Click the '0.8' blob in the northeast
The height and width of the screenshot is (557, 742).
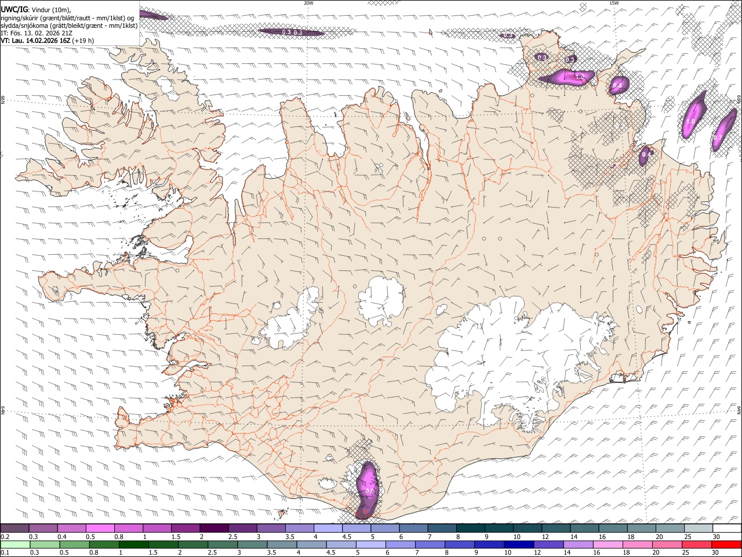[x=618, y=85]
